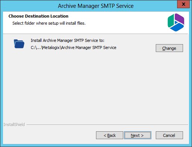Screen dimensions: 192x147
Task: Click the 'Metalogix' folder name in path
Action: click(x=51, y=48)
